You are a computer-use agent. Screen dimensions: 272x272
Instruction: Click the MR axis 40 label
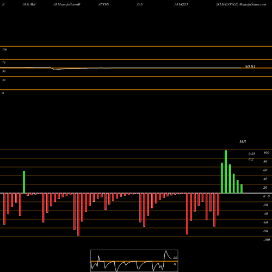[x=265, y=179]
